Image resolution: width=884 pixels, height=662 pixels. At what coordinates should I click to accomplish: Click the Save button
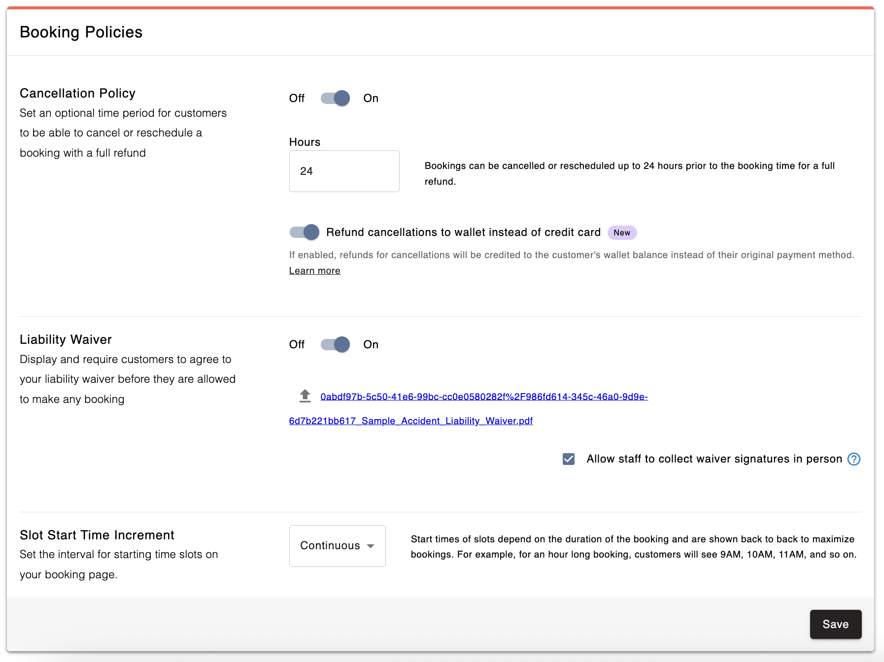coord(836,624)
